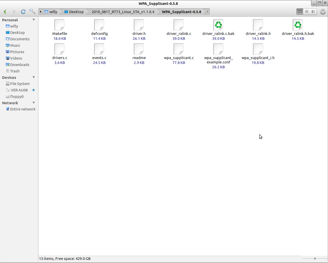Open the gear settings menu
The height and width of the screenshot is (263, 328).
[x=323, y=12]
